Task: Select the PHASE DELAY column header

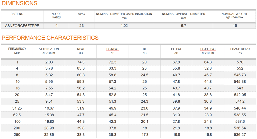Action: (x=240, y=51)
